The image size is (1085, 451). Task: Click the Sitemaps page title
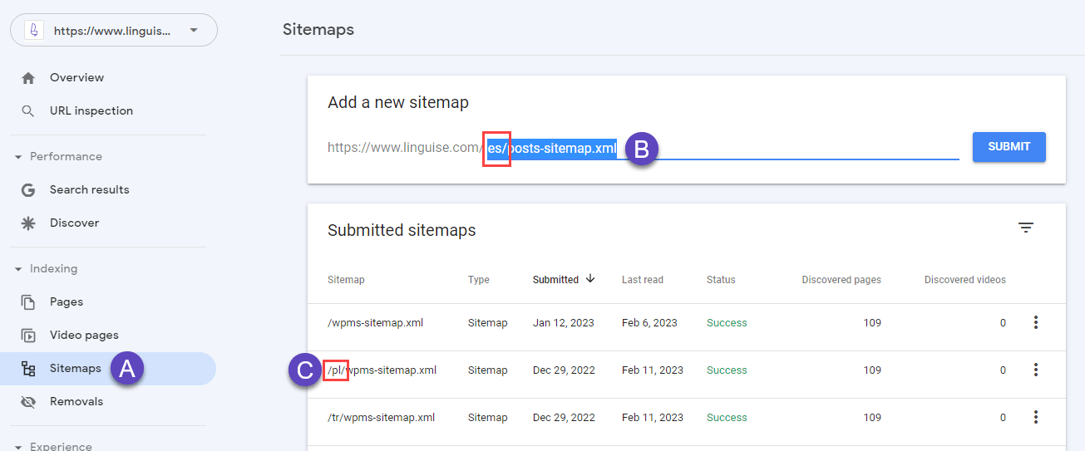pos(318,30)
